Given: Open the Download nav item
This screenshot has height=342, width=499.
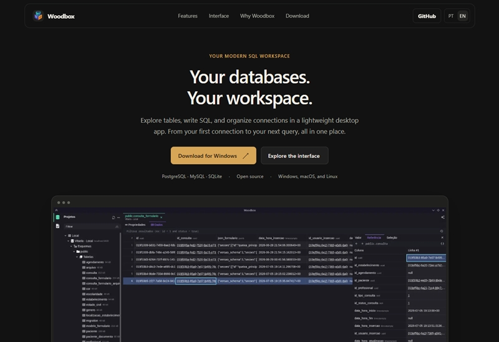Looking at the screenshot, I should pyautogui.click(x=298, y=16).
